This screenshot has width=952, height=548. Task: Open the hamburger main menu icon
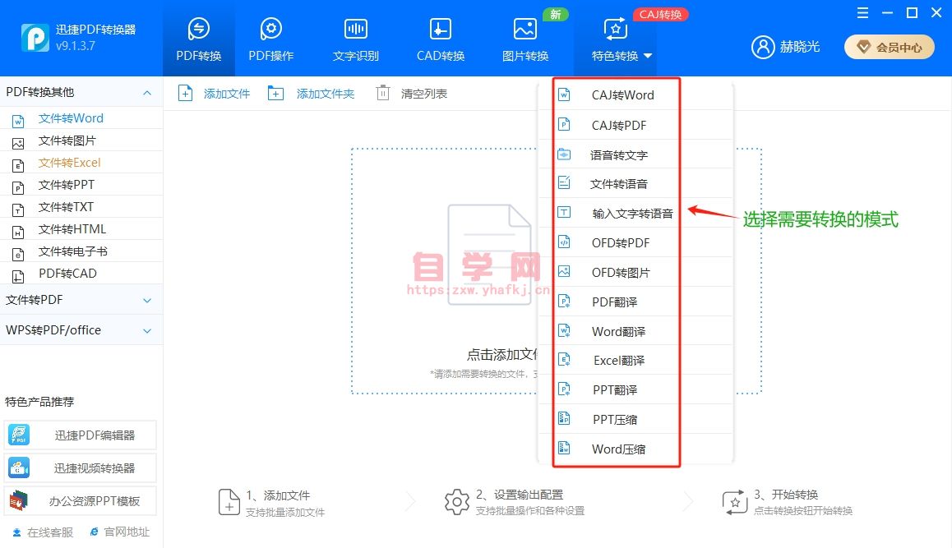click(x=862, y=13)
